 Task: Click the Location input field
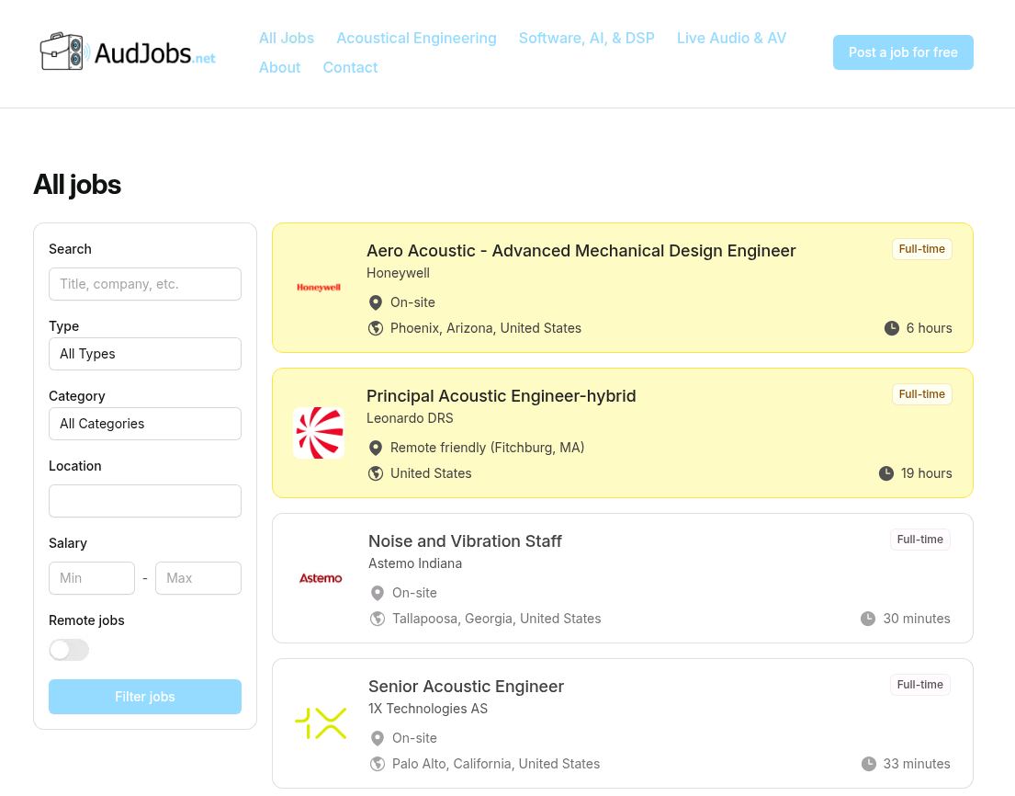coord(145,501)
